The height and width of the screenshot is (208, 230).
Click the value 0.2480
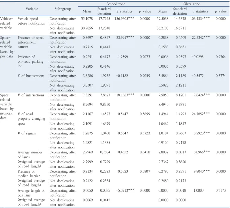pyautogui.click(x=163, y=181)
